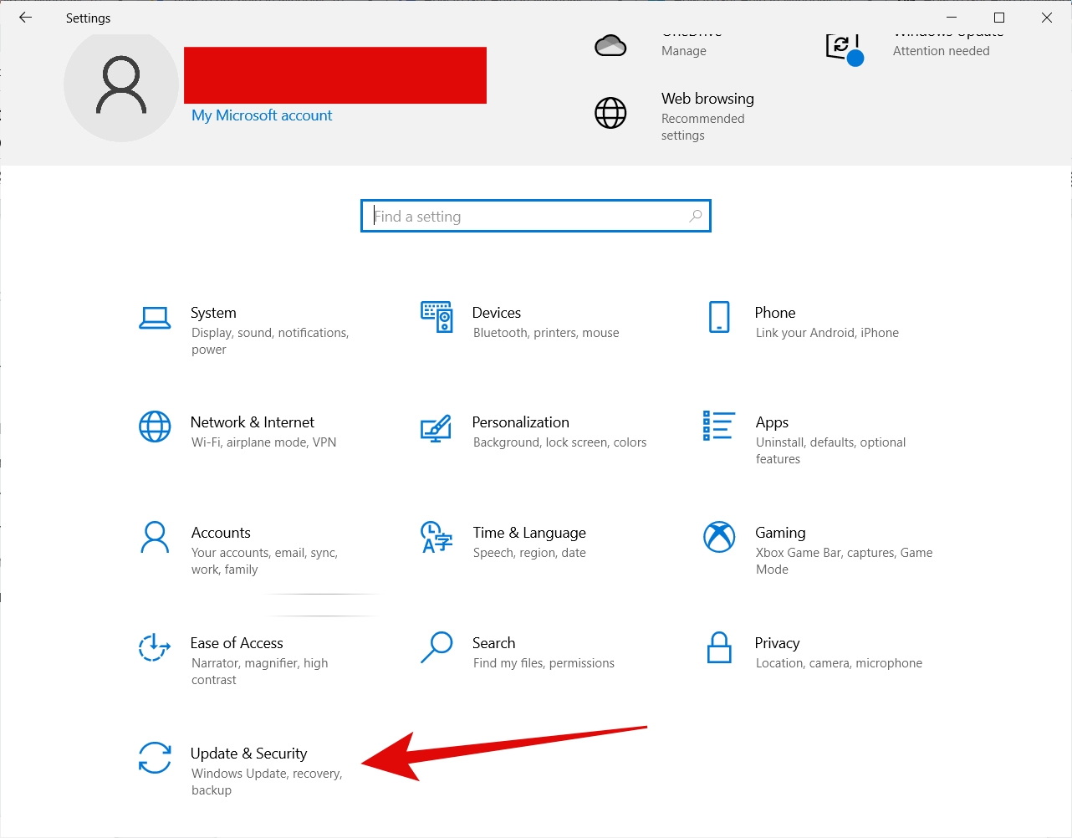Screen dimensions: 1072x838
Task: Open the Time & Language icon
Action: pyautogui.click(x=436, y=537)
